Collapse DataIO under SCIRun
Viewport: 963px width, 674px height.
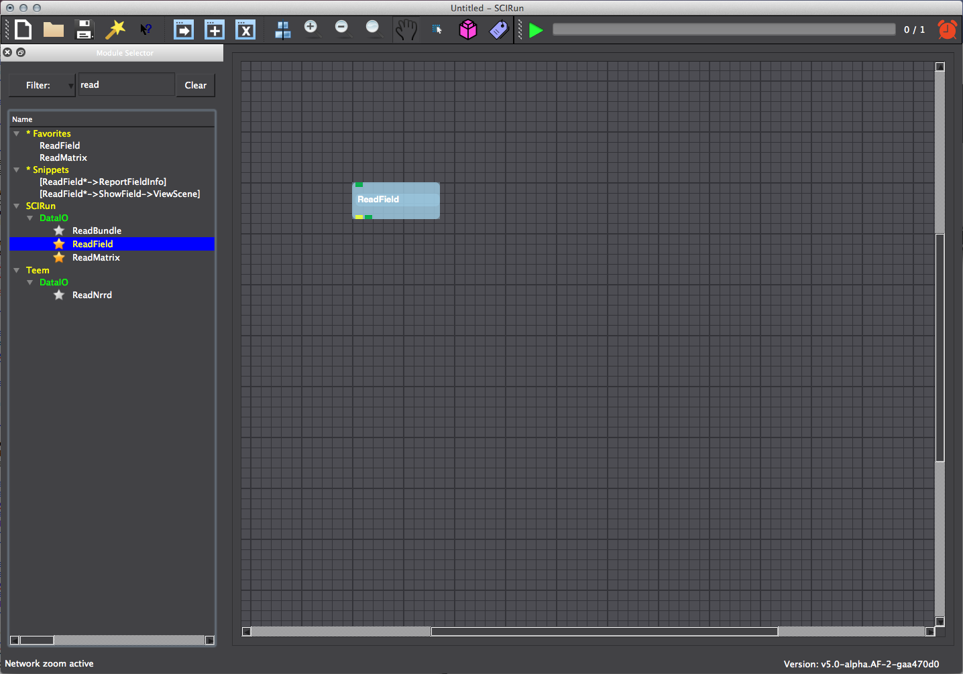(30, 218)
